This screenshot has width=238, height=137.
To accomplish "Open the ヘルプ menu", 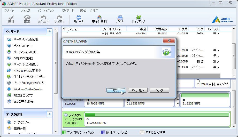I will (94, 10).
